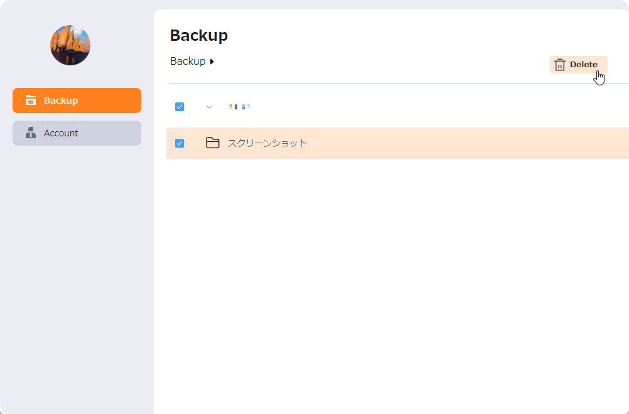This screenshot has width=629, height=414.
Task: Click the circular profile avatar picture
Action: pyautogui.click(x=70, y=45)
